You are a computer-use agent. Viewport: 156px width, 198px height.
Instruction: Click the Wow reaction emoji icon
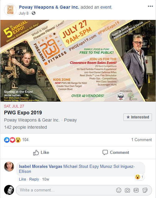coord(18,140)
